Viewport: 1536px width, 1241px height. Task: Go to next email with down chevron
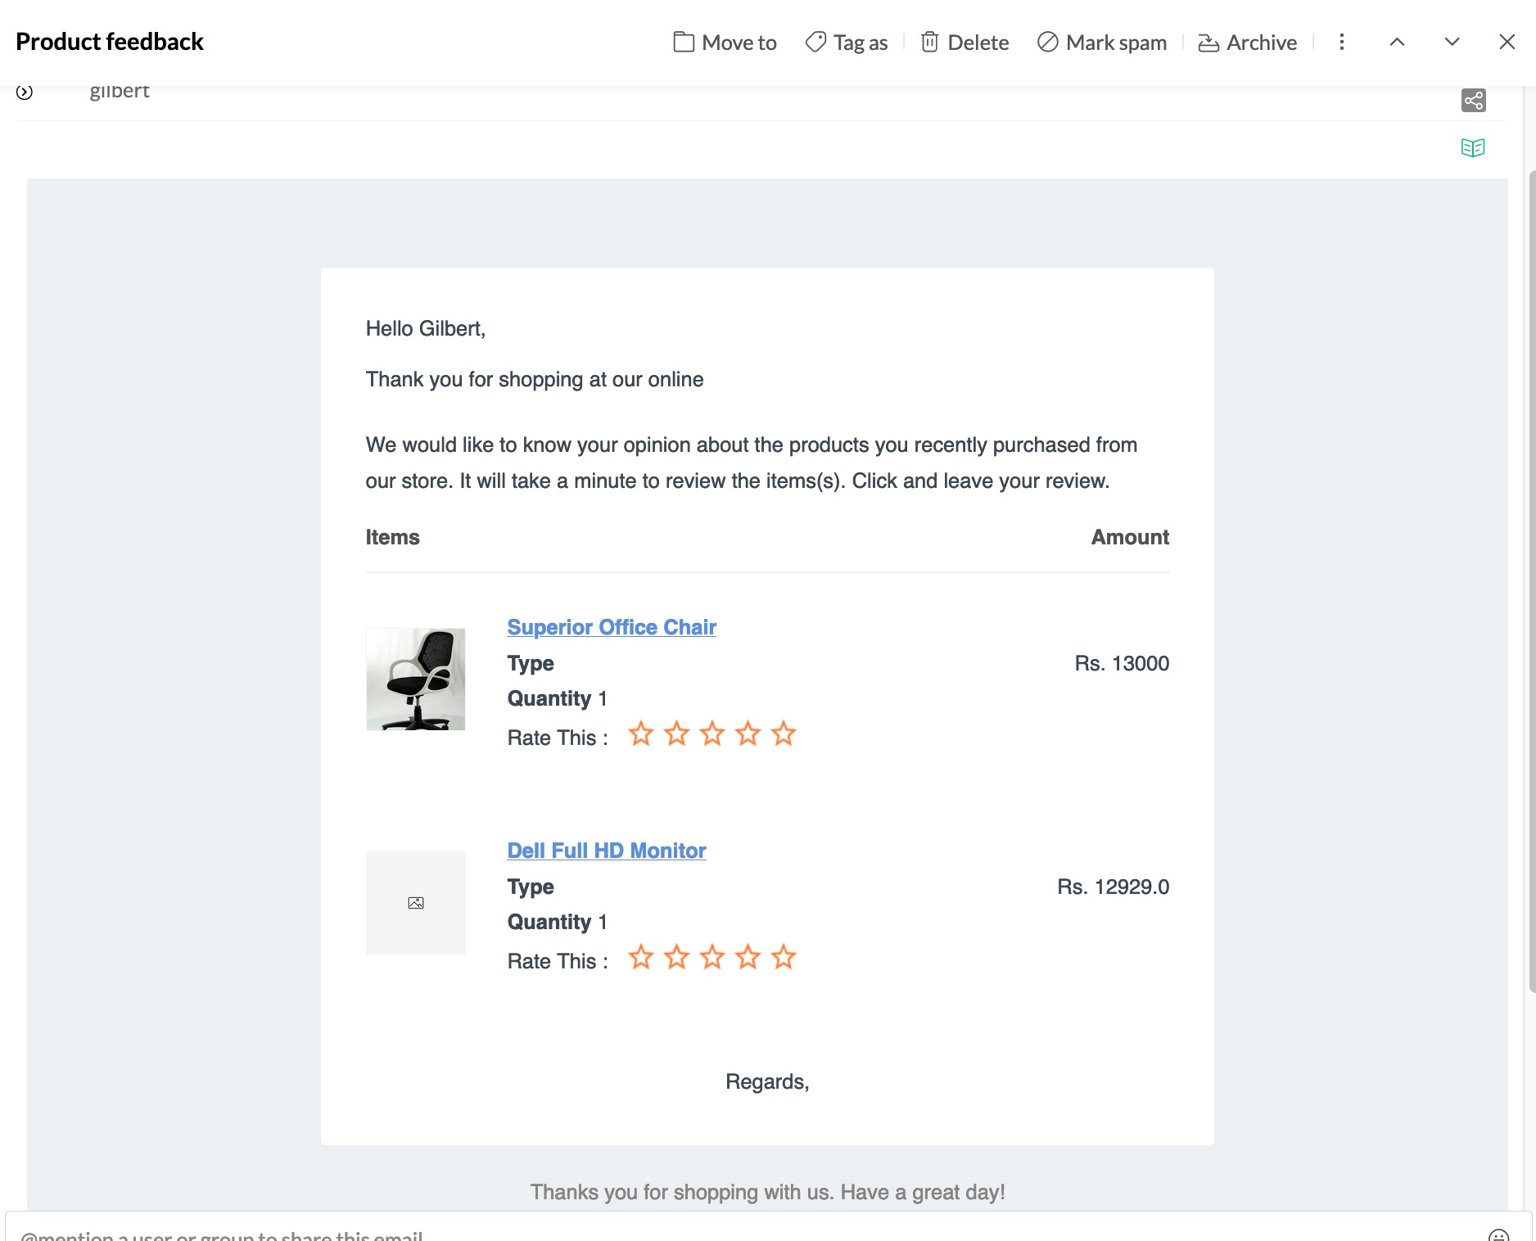1452,43
